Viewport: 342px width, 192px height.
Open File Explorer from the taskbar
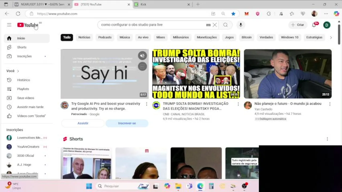point(178,186)
